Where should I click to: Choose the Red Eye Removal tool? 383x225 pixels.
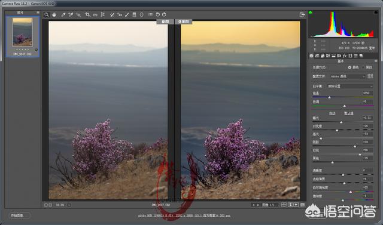point(120,14)
